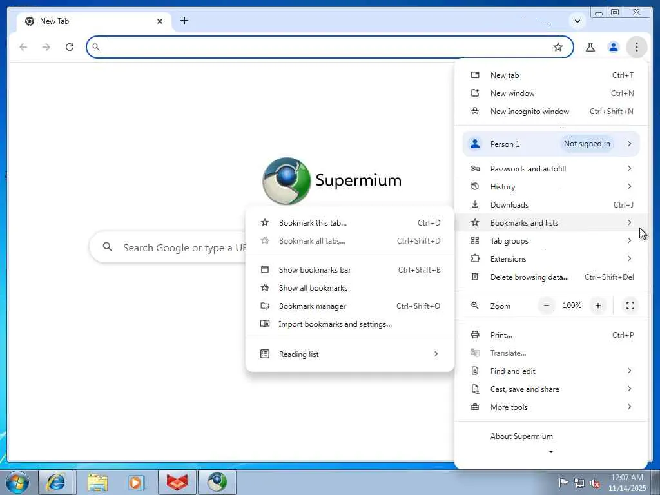Expand Cast, save and share submenu

[551, 389]
